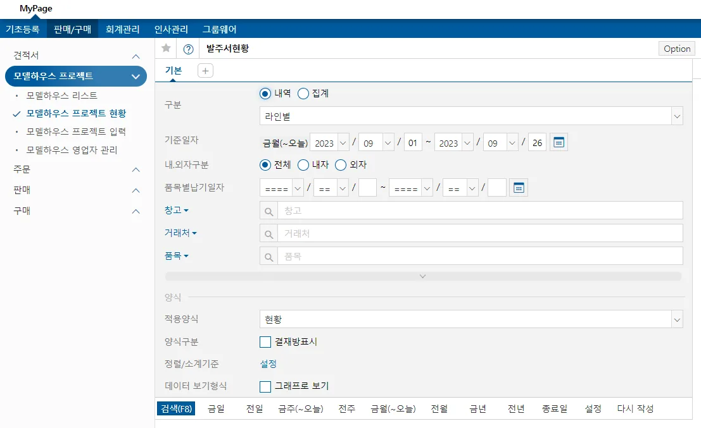The image size is (701, 428).
Task: Expand the 견적서 sidebar section
Action: [x=136, y=56]
